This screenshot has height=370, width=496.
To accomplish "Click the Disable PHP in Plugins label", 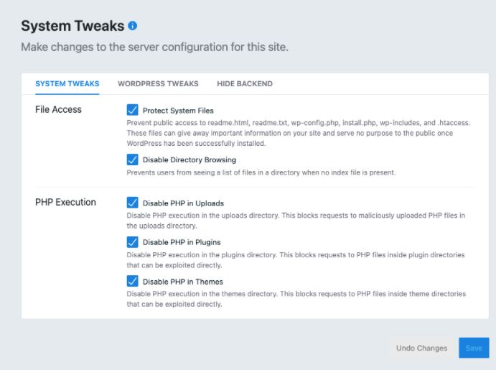I will (x=182, y=242).
